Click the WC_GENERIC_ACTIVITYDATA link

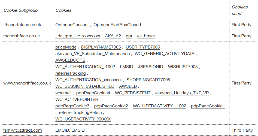coord(164,54)
